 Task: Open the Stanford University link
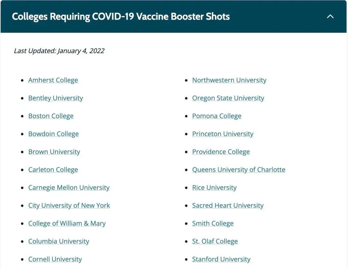[221, 259]
